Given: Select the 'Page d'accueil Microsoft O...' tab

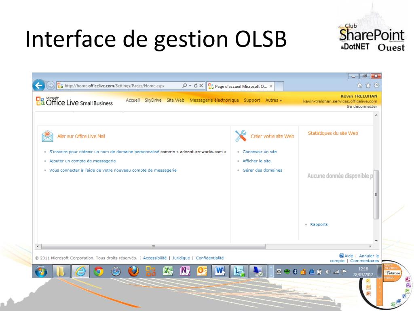Looking at the screenshot, I should point(240,86).
